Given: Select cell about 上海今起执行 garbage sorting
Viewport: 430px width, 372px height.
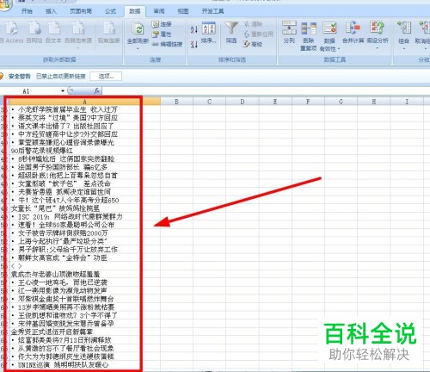Looking at the screenshot, I should click(84, 241).
